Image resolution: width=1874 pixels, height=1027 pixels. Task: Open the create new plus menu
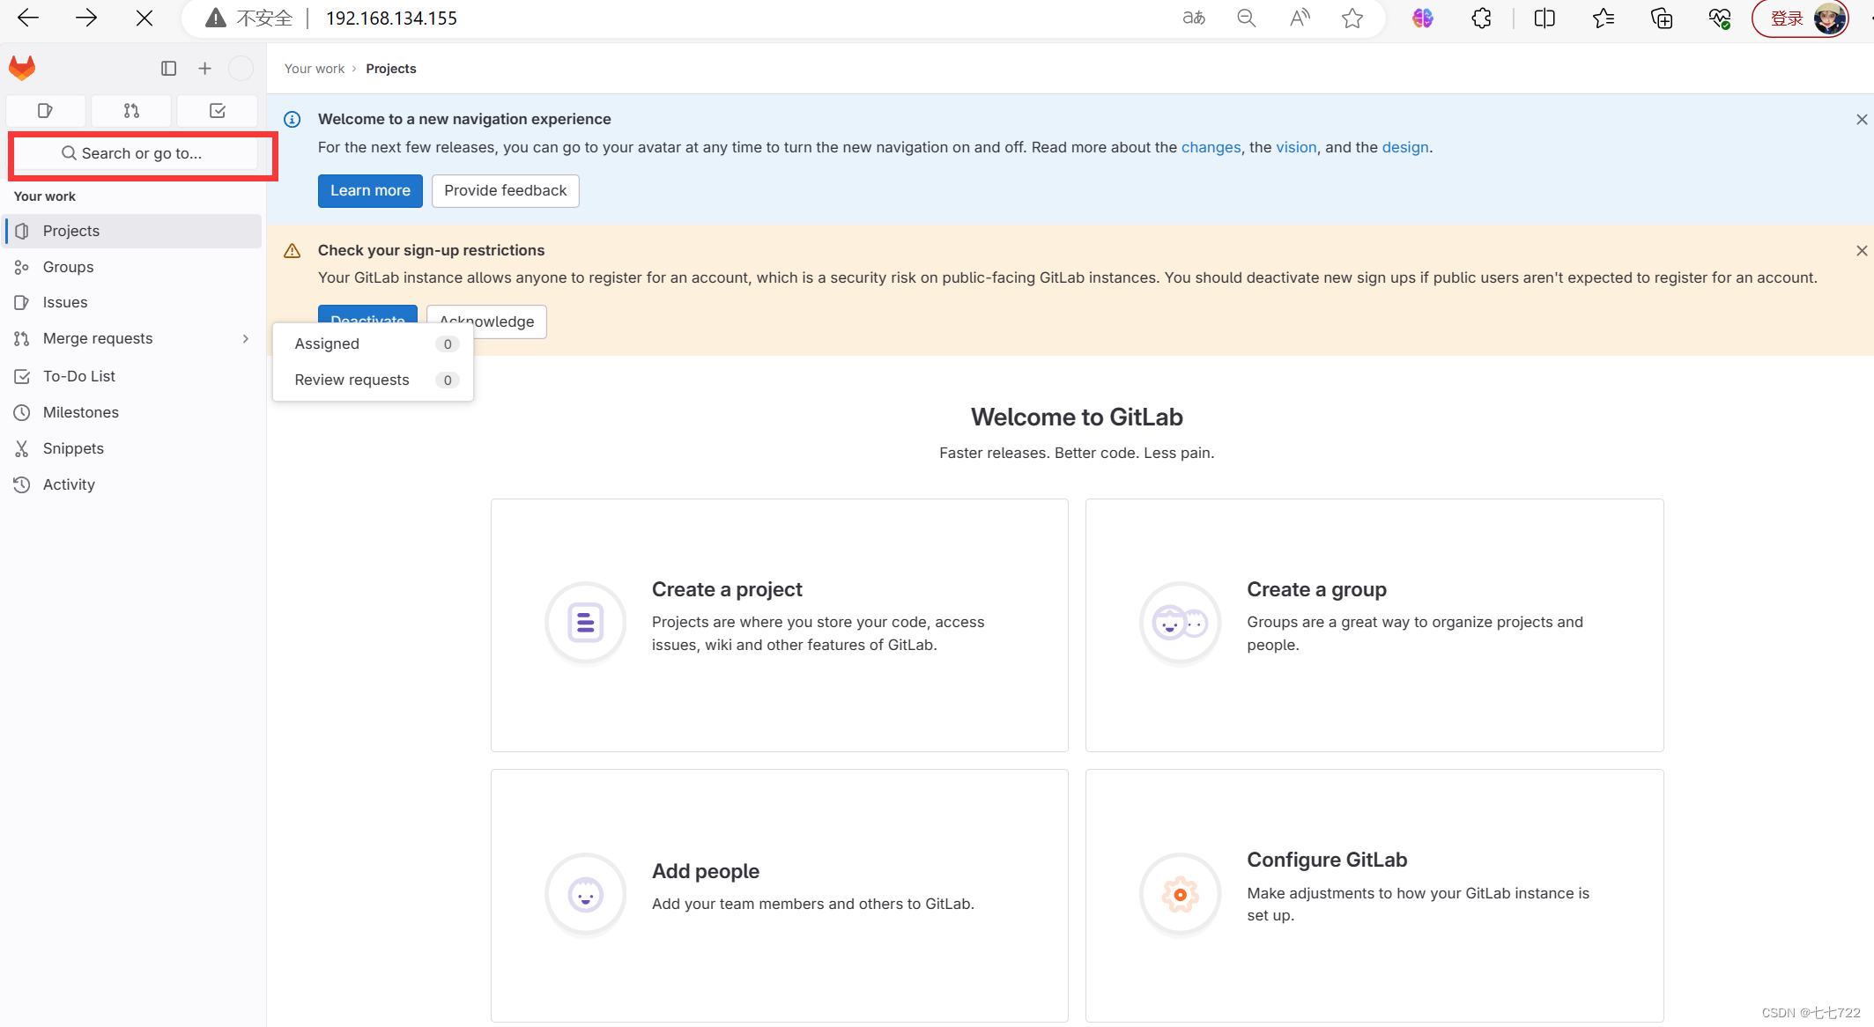(x=204, y=68)
